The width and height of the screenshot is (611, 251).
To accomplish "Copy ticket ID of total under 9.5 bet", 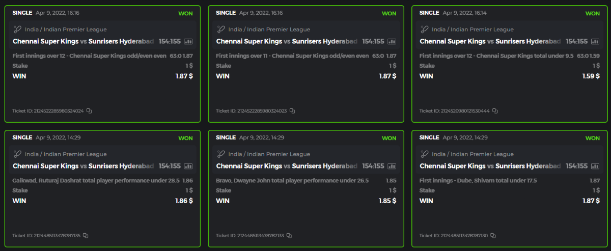I will click(x=495, y=110).
